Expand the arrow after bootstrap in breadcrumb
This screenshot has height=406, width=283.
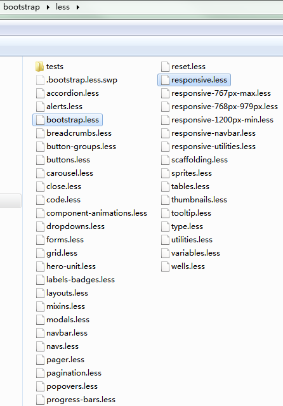click(x=48, y=7)
